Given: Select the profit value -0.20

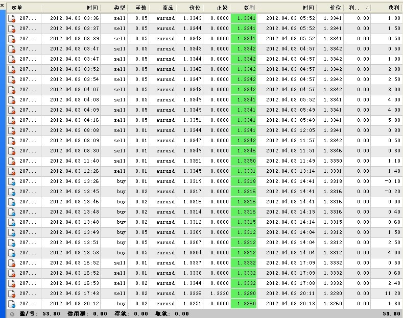Looking at the screenshot, I should tap(393, 192).
